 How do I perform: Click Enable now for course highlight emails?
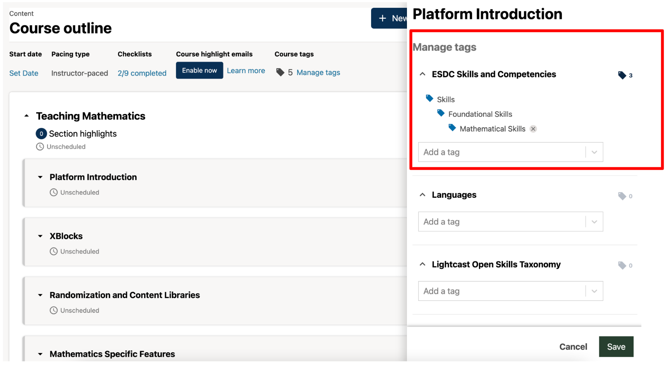199,70
